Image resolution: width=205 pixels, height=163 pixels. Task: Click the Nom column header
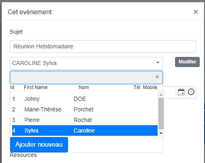click(84, 87)
